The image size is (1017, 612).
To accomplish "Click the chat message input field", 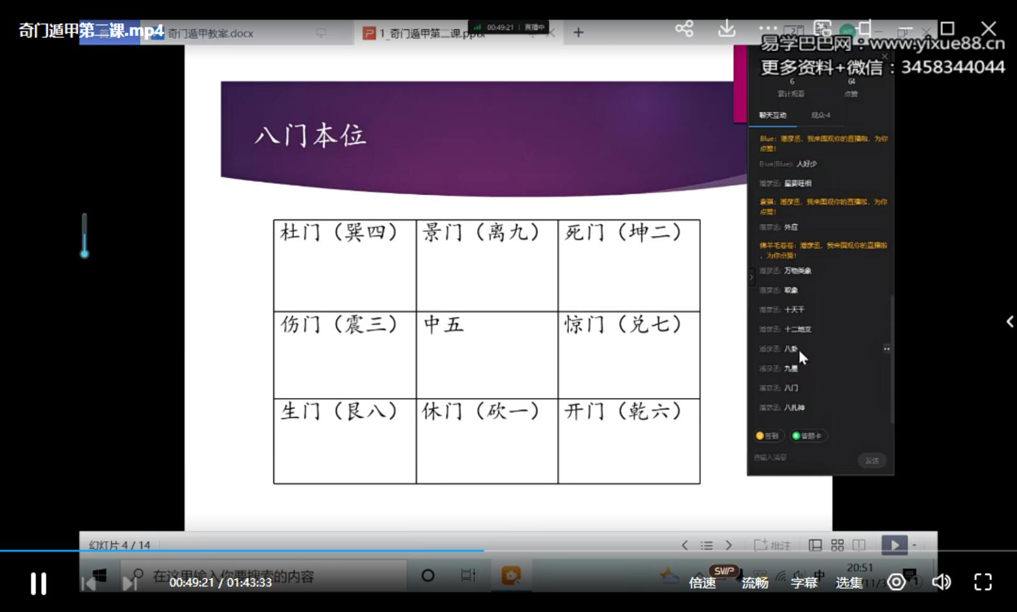I will [x=797, y=458].
